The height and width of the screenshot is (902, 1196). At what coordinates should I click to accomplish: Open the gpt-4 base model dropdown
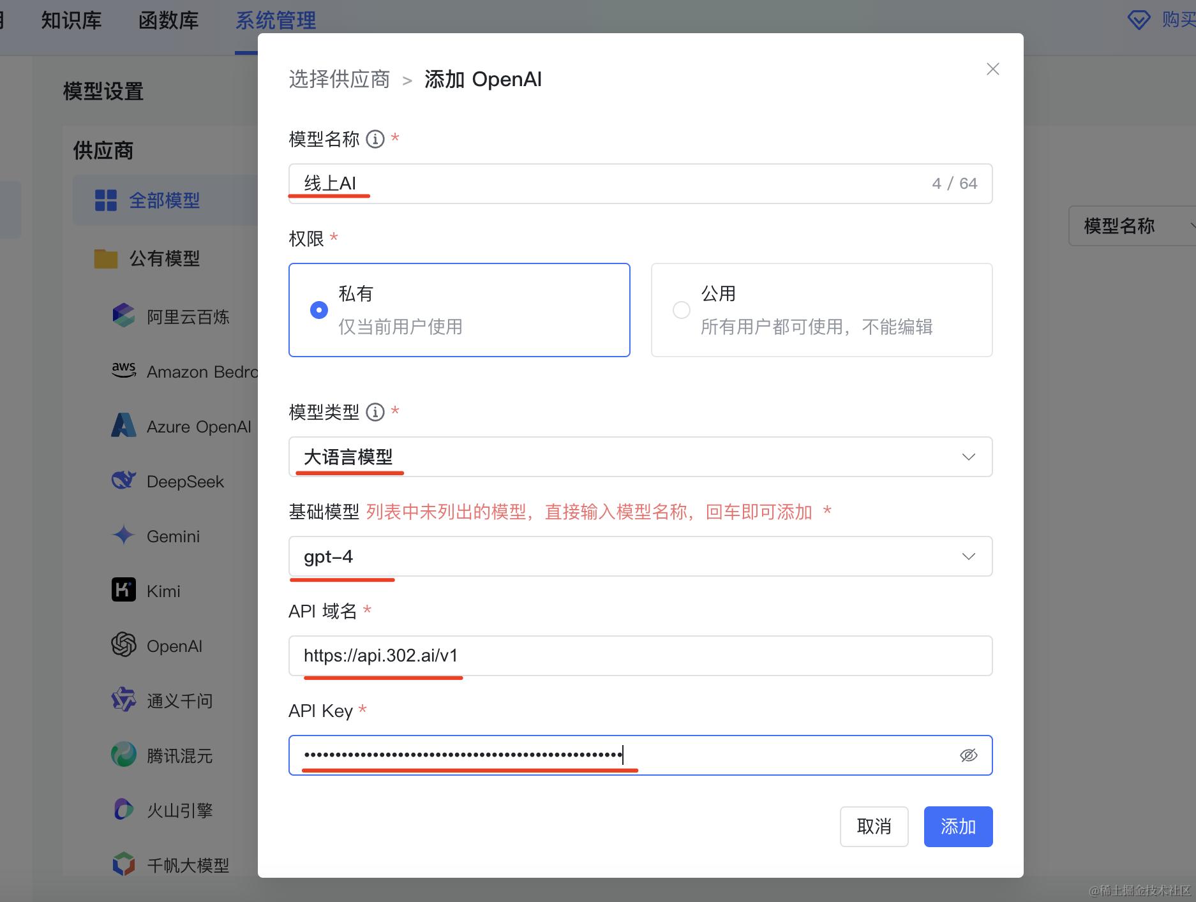tap(640, 556)
